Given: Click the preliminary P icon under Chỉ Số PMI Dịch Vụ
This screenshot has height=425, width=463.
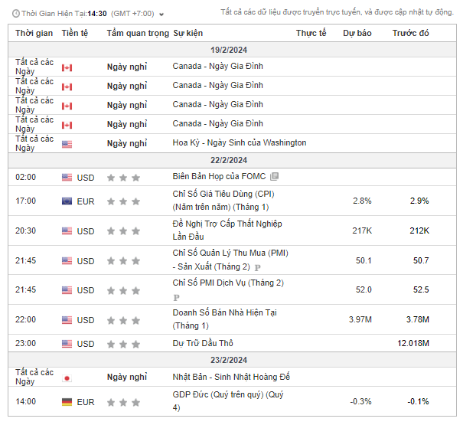Looking at the screenshot, I should (x=176, y=297).
